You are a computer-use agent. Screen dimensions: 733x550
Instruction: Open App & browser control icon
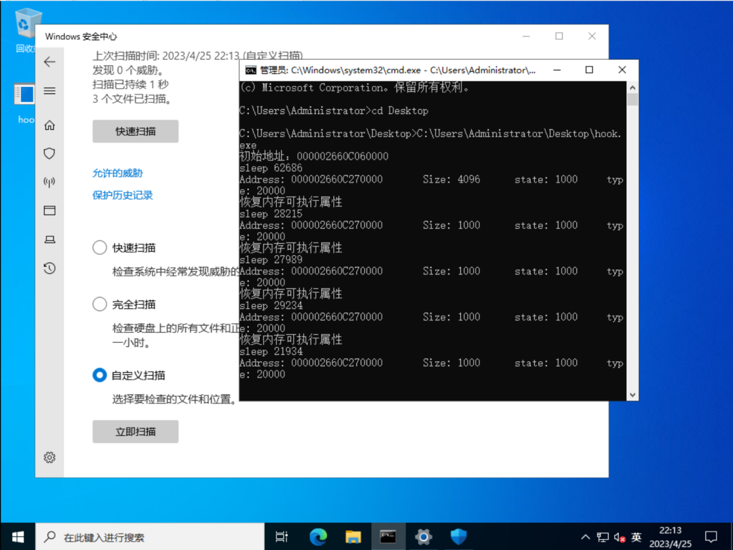tap(50, 210)
